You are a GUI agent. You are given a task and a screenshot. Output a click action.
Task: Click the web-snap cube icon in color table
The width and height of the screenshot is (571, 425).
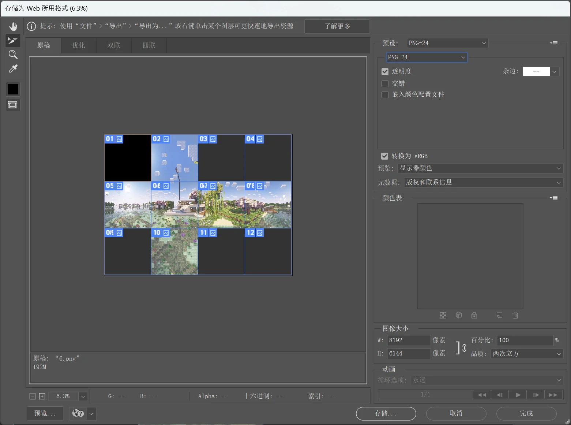(459, 315)
